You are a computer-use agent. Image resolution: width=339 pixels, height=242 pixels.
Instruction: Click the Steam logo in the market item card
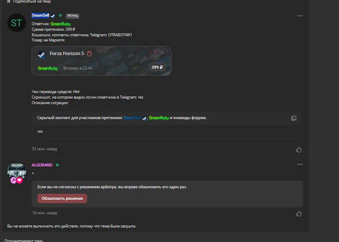coord(41,55)
